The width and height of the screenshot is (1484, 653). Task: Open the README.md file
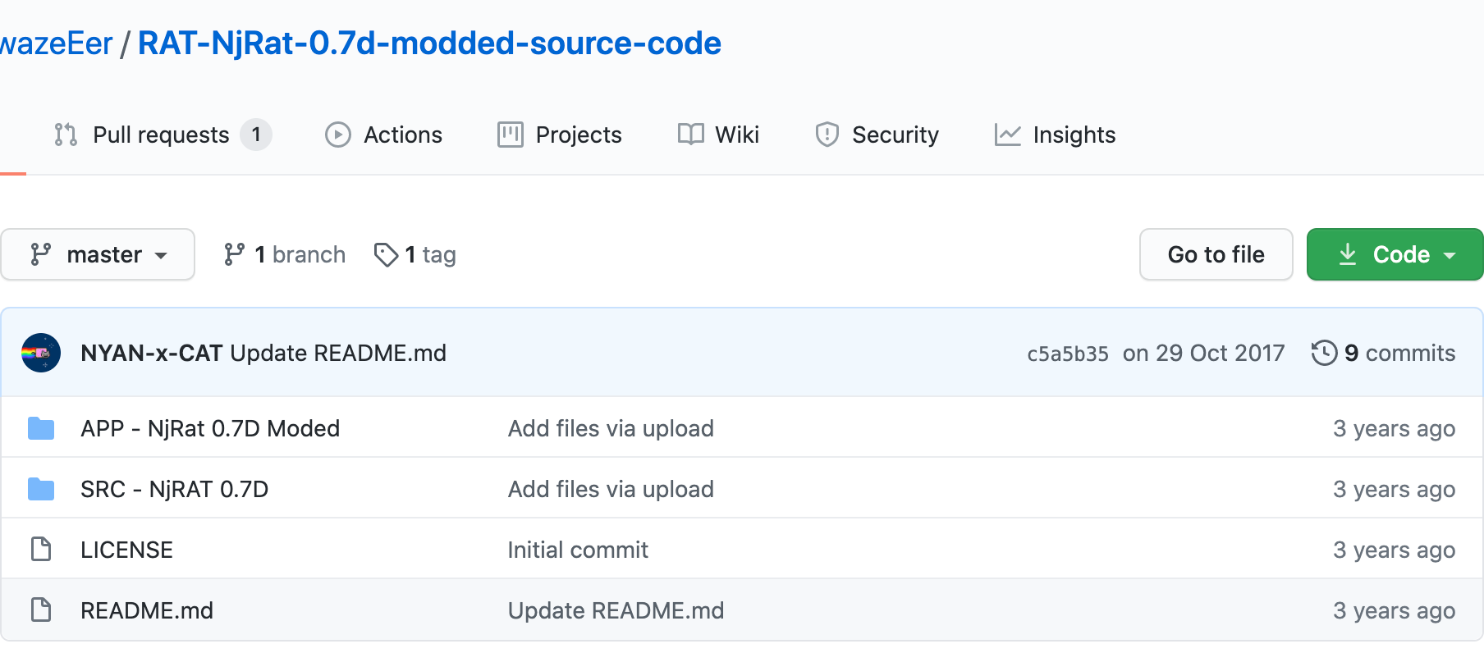pos(147,610)
